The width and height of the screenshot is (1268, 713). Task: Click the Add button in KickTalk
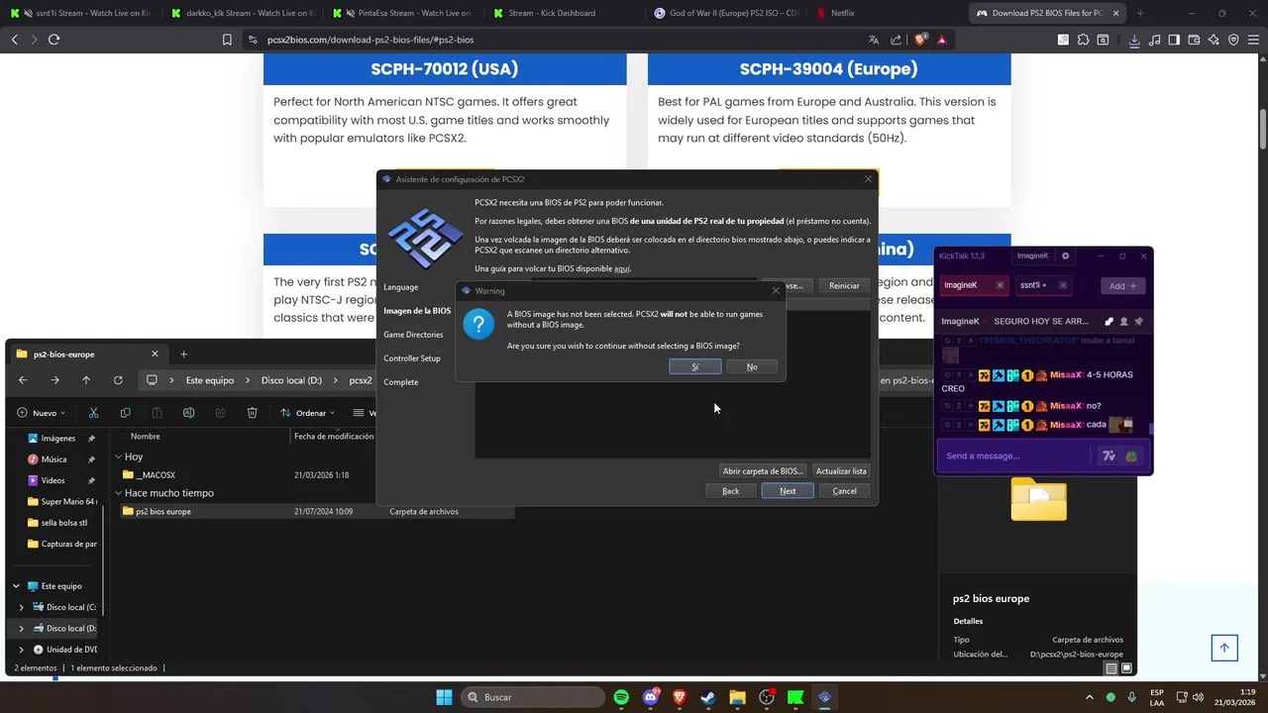pyautogui.click(x=1122, y=285)
